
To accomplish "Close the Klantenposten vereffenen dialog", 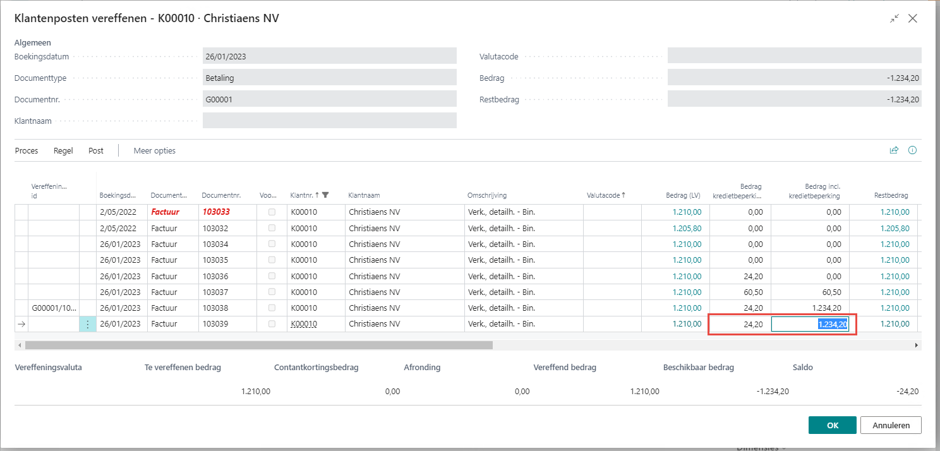I will tap(913, 18).
